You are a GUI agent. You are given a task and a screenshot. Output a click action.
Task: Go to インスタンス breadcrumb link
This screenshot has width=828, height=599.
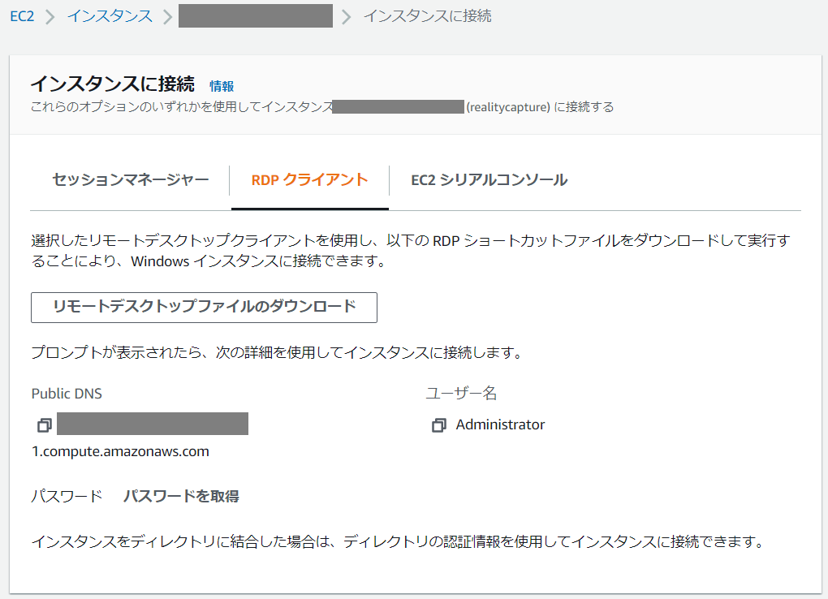pos(110,16)
